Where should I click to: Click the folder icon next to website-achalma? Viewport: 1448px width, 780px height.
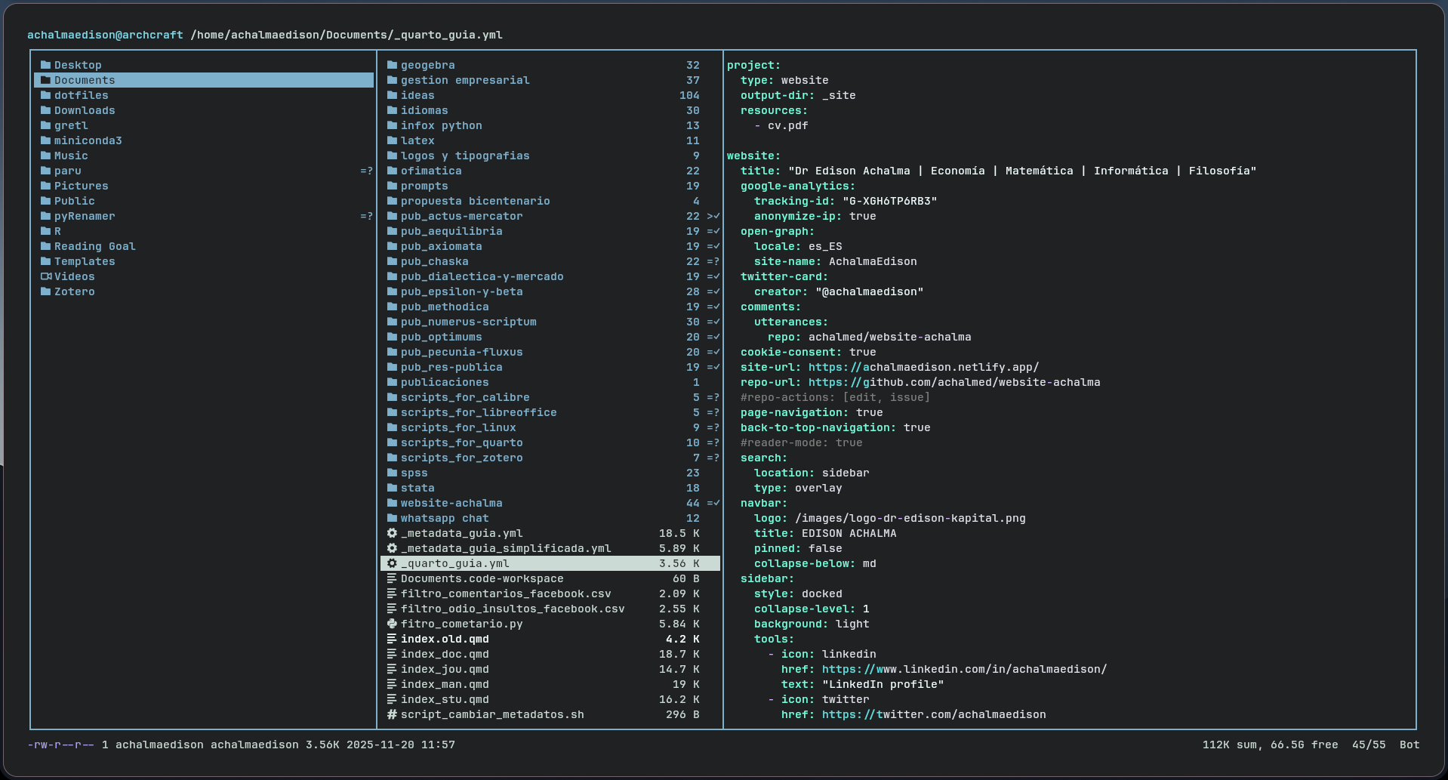click(x=392, y=503)
